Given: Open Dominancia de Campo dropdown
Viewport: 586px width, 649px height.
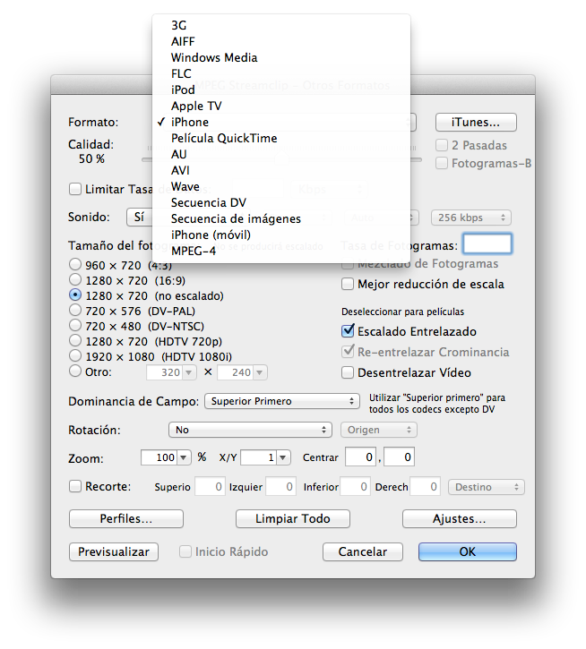Looking at the screenshot, I should pyautogui.click(x=281, y=401).
